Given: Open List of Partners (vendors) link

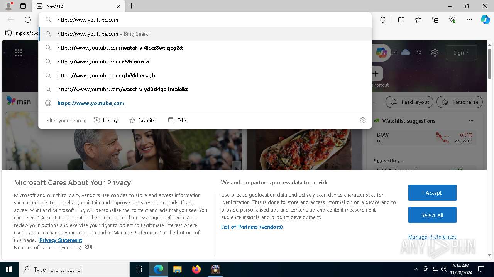Looking at the screenshot, I should (x=252, y=227).
